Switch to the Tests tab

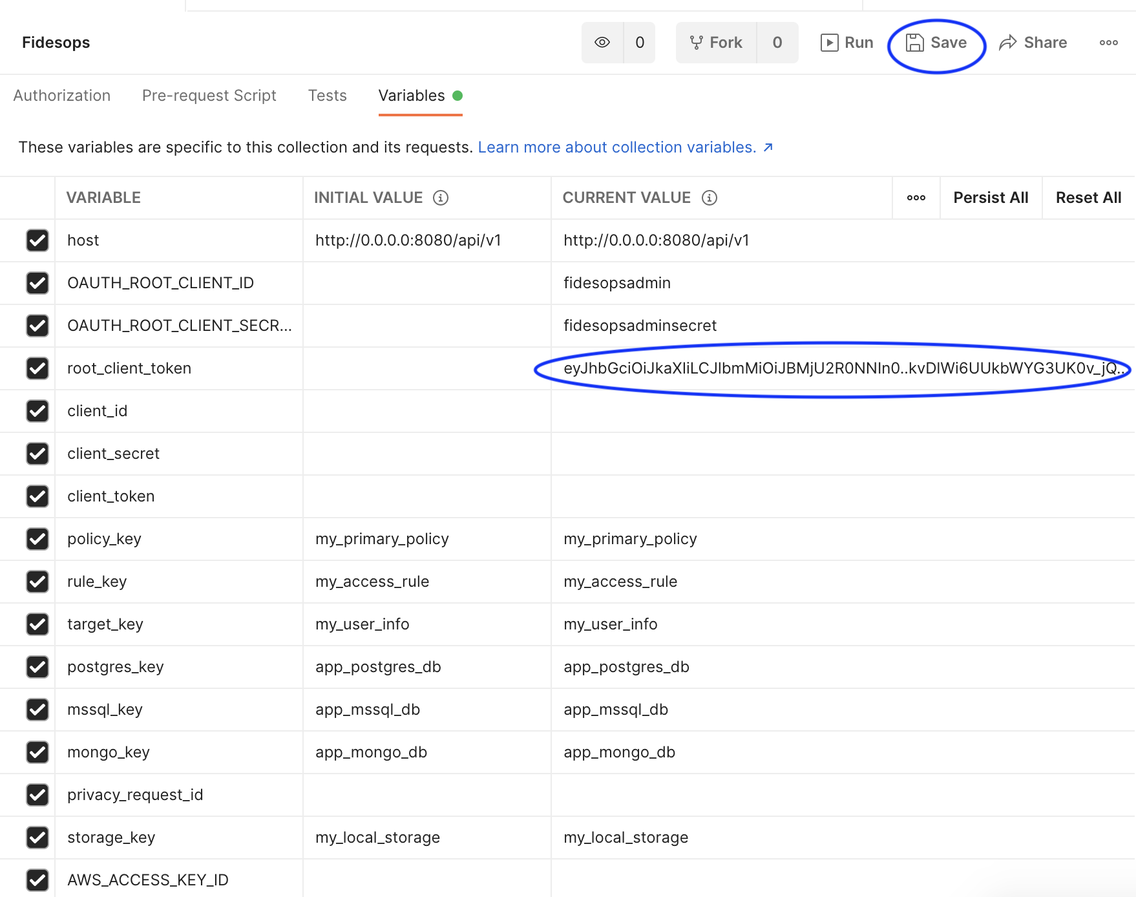point(328,95)
